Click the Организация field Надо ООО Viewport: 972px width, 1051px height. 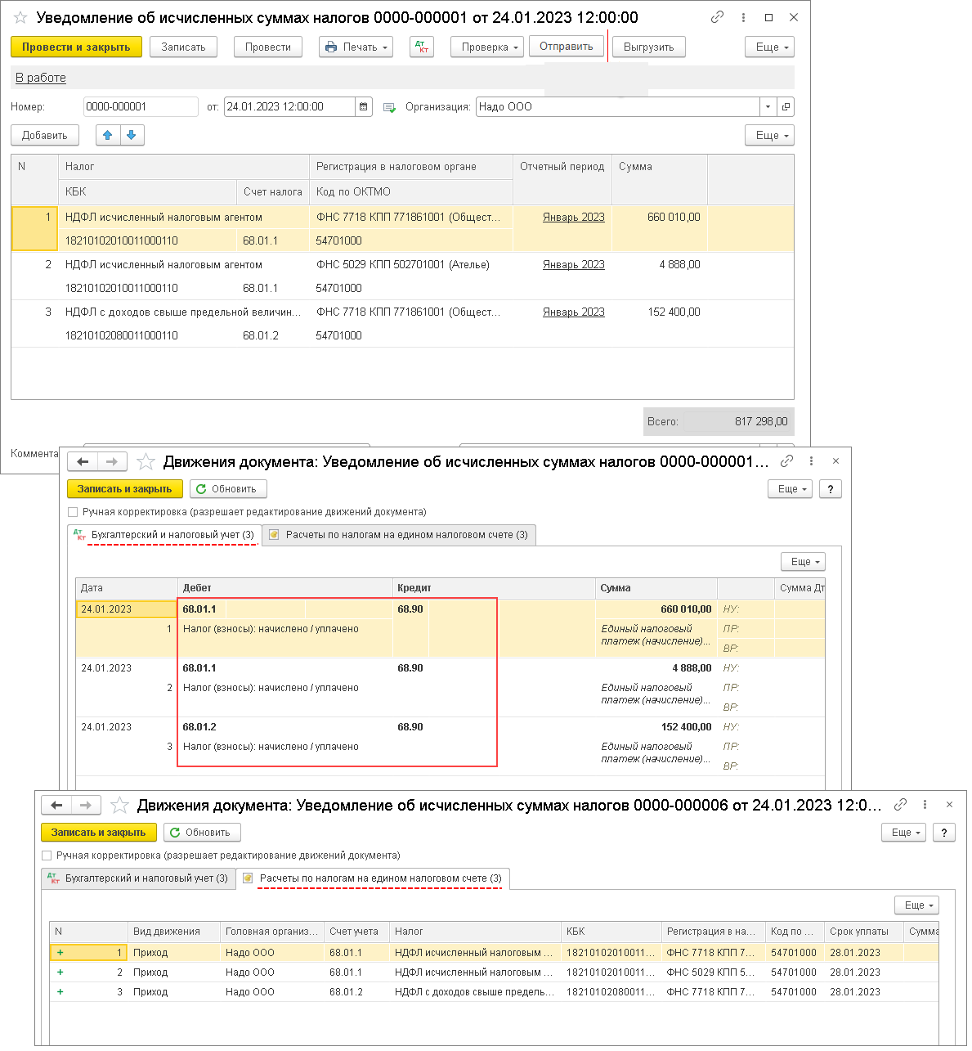tap(618, 106)
